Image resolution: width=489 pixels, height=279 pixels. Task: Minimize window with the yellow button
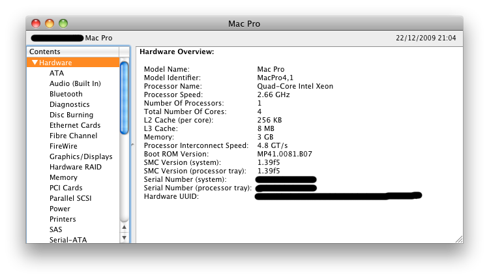pos(50,23)
